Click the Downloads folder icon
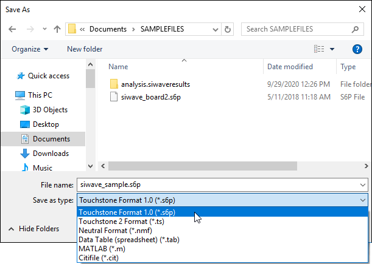The image size is (372, 264). tap(25, 154)
